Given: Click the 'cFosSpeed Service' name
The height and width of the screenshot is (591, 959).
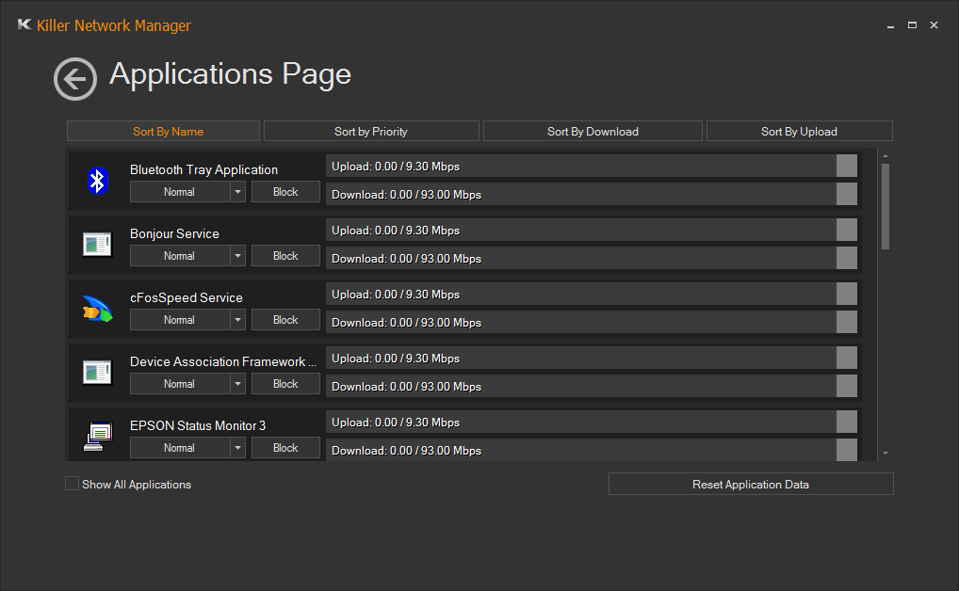Looking at the screenshot, I should tap(187, 297).
